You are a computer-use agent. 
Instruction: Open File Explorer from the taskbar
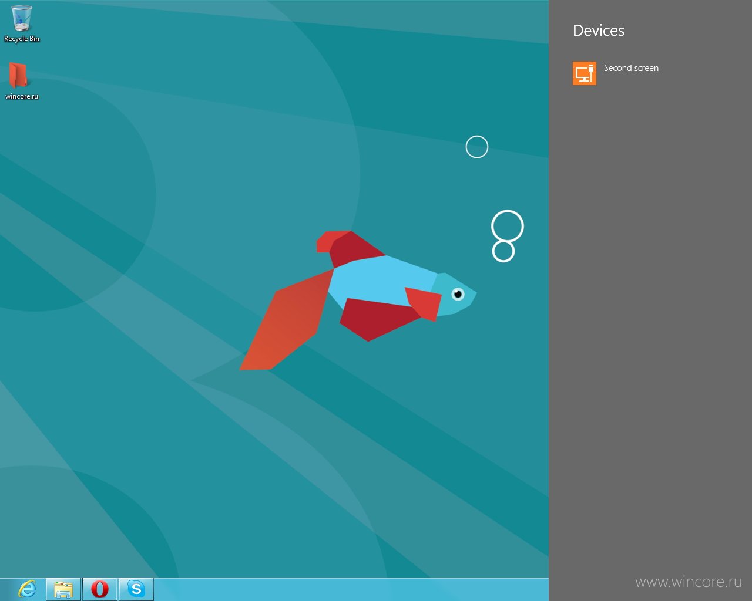click(x=63, y=589)
